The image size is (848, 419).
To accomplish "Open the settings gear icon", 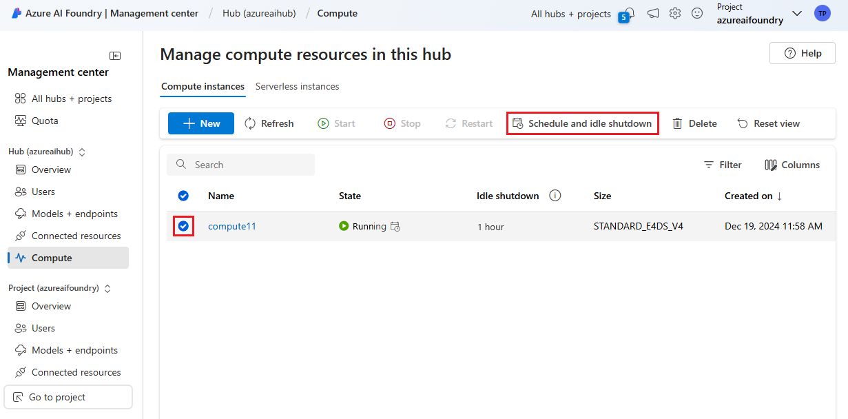I will [x=675, y=13].
